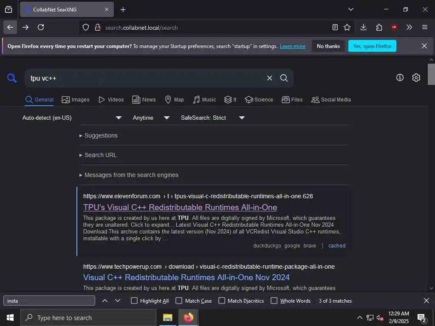Open the About info icon
This screenshot has width=435, height=326.
[x=400, y=78]
